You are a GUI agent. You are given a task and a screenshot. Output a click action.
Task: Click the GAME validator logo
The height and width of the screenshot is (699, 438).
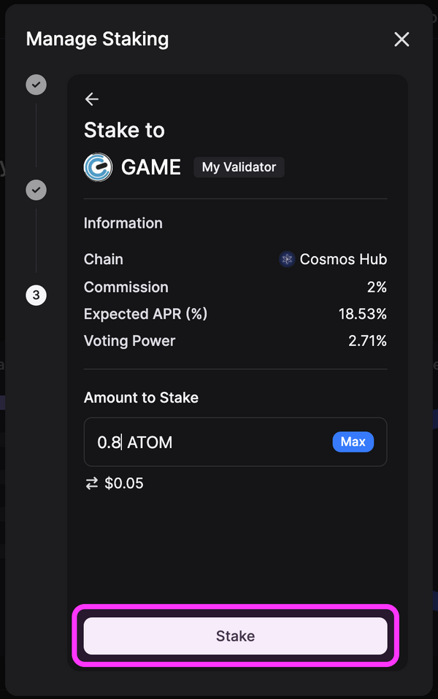point(98,167)
